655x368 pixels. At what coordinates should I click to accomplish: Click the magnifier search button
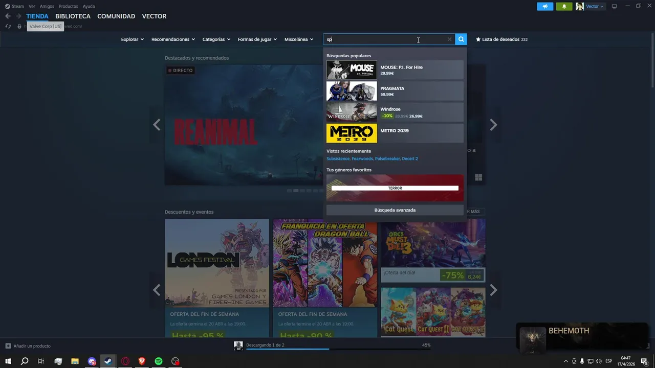(x=461, y=39)
